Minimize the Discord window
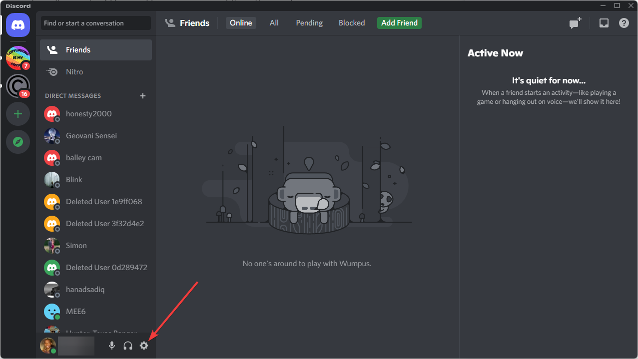The image size is (638, 359). click(602, 5)
